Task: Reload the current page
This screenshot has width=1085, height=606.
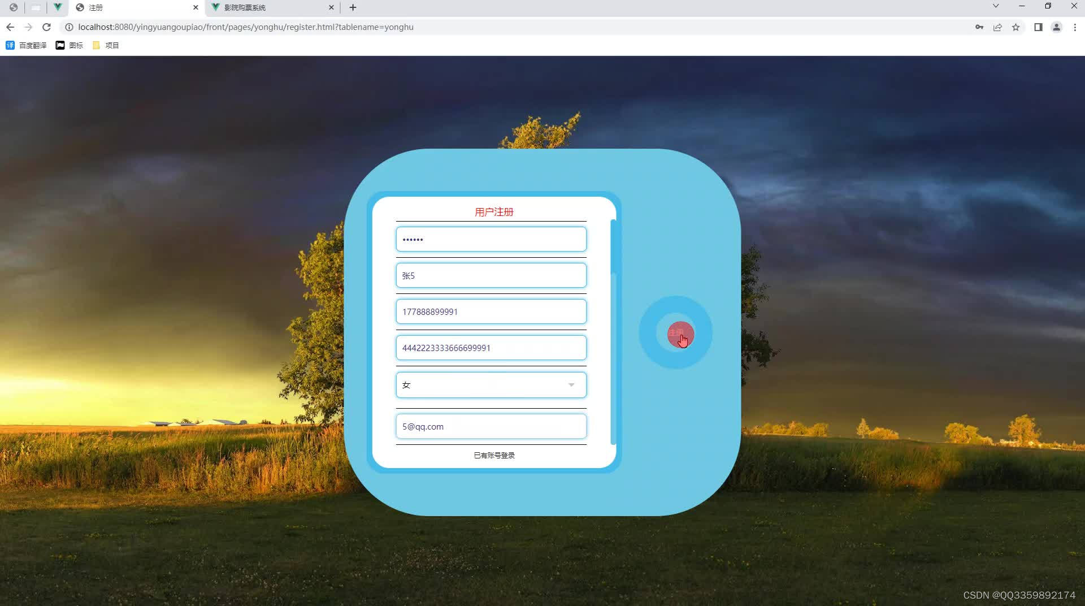Action: (x=47, y=27)
